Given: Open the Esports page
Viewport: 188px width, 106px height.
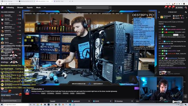Looking at the screenshot, I should pos(30,8).
